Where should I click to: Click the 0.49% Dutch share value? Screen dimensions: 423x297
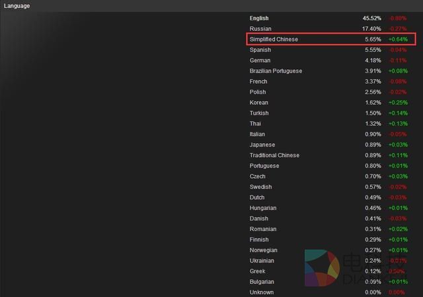tap(373, 197)
